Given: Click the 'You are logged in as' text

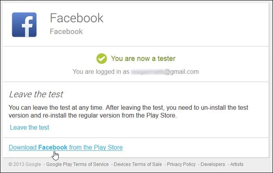Looking at the screenshot, I should point(101,71).
